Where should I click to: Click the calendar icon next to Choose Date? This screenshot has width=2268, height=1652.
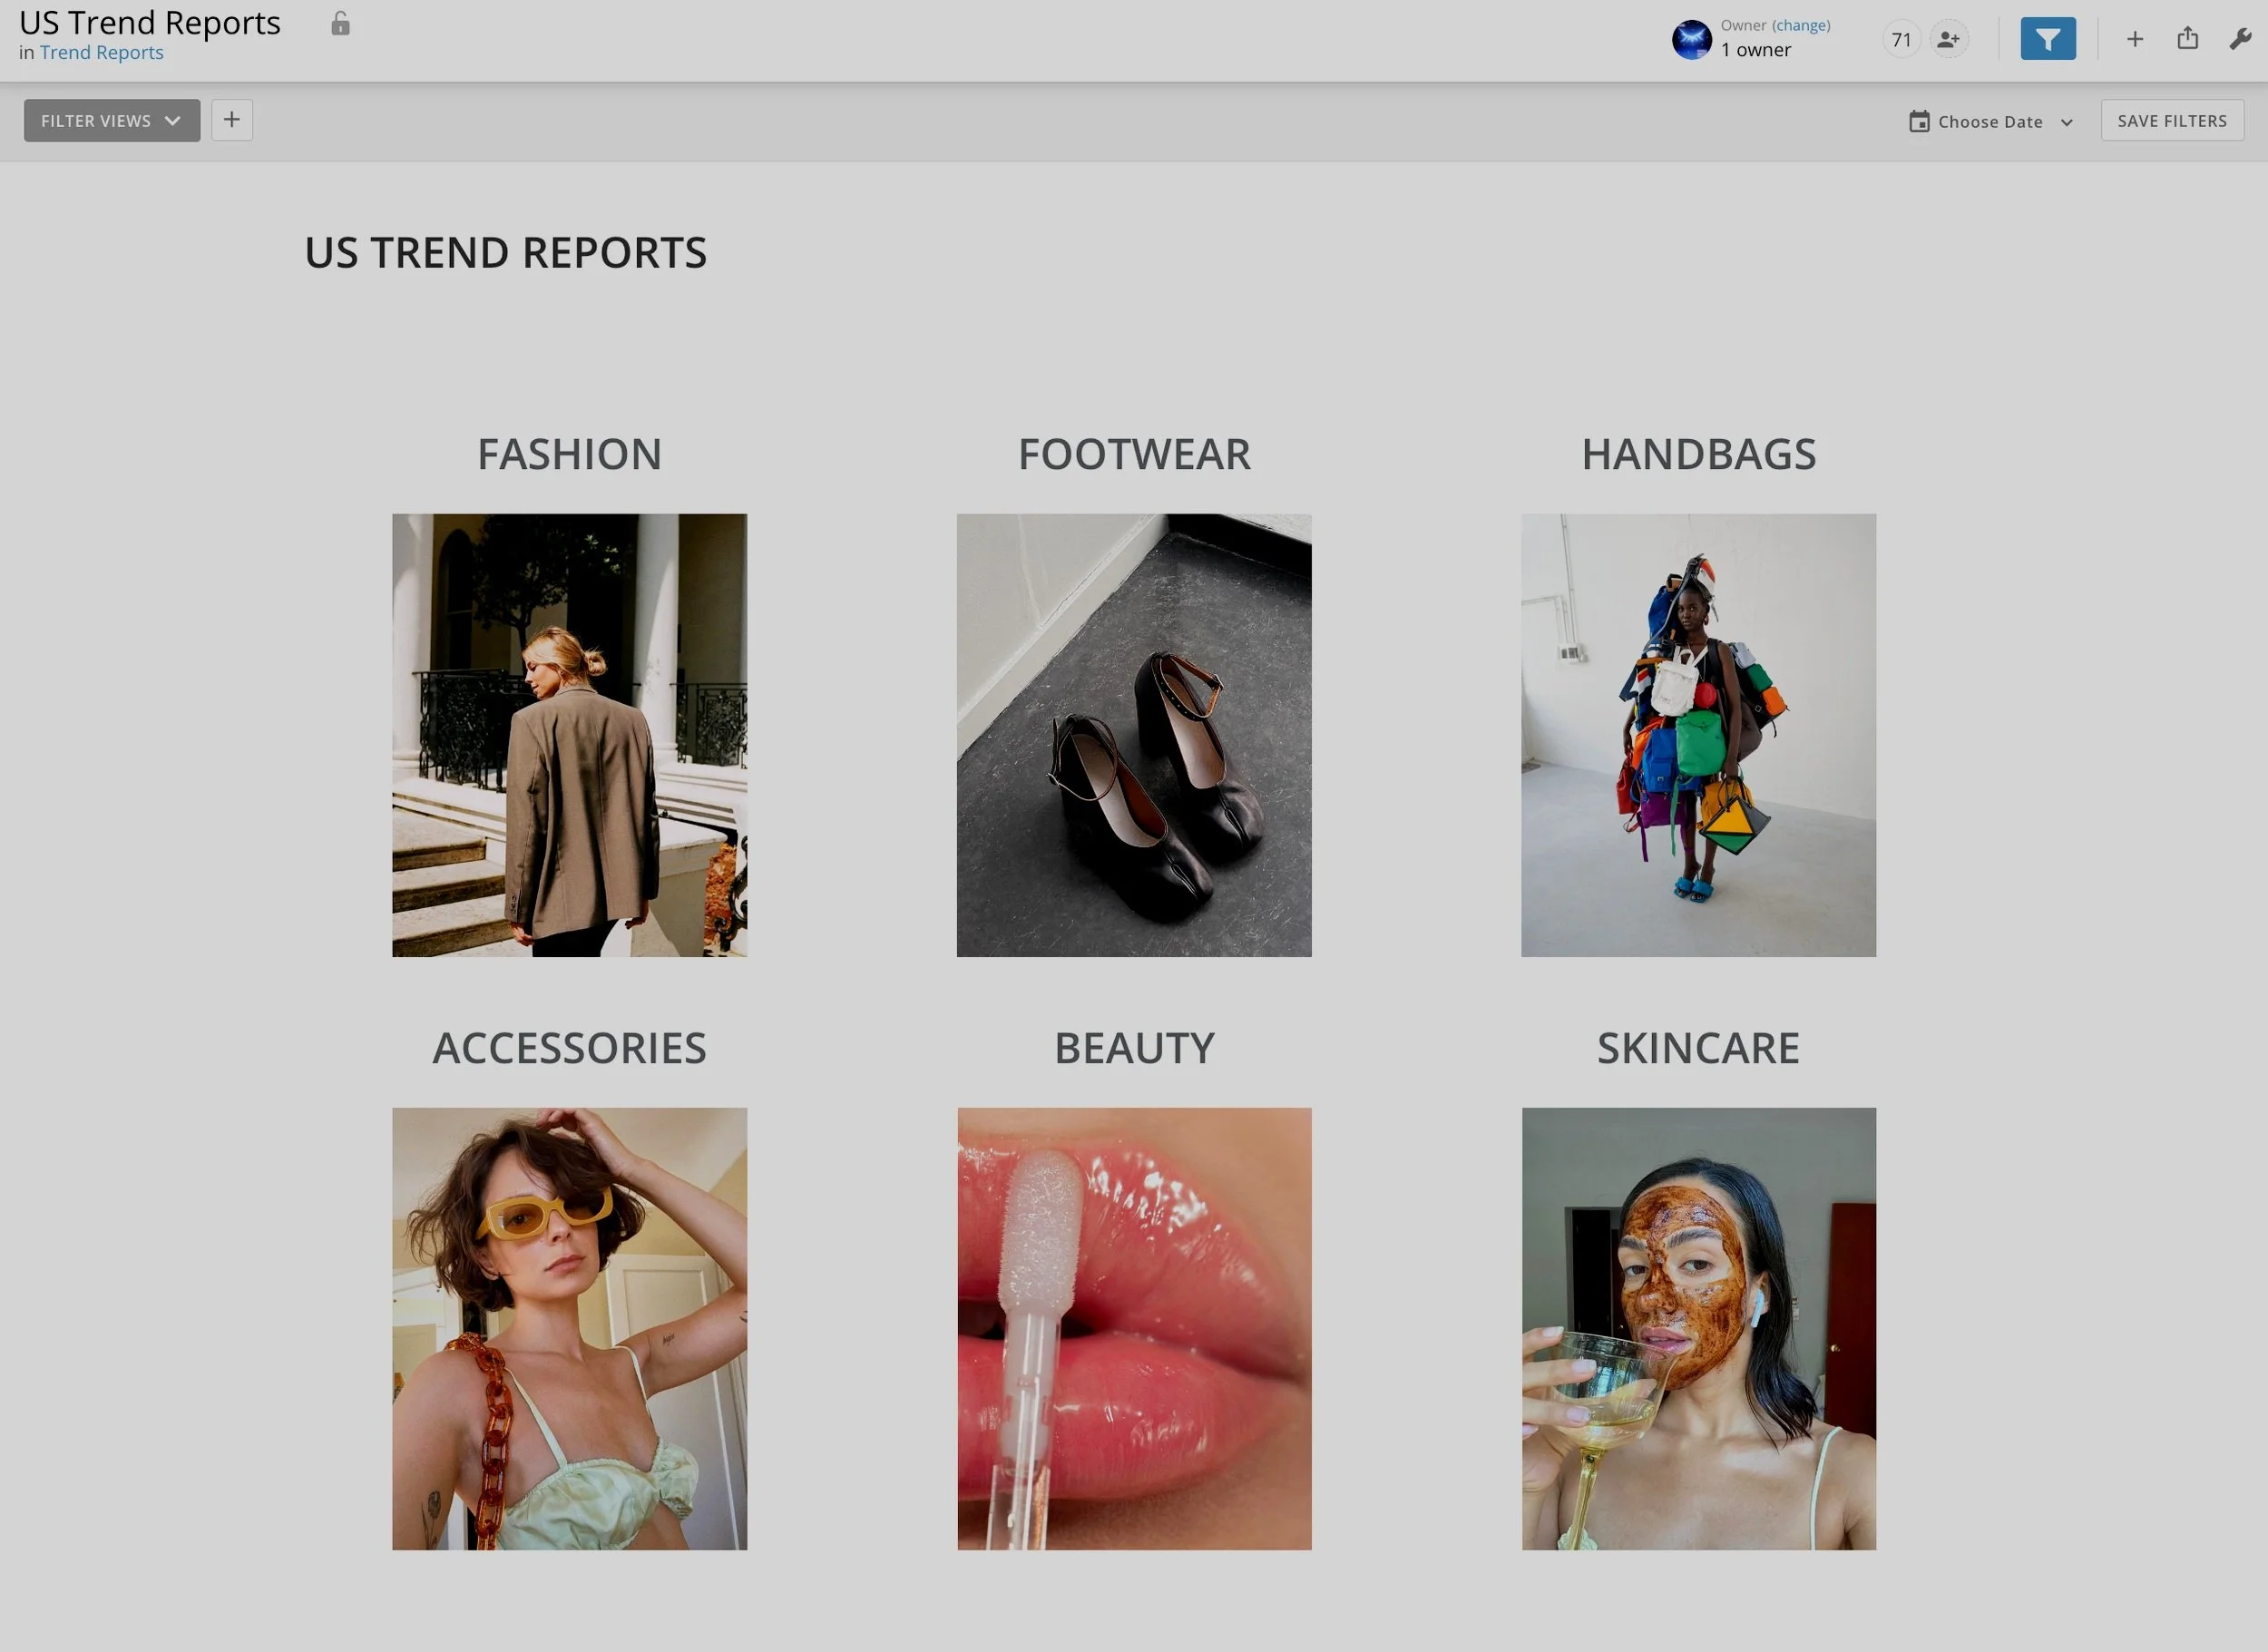tap(1918, 122)
